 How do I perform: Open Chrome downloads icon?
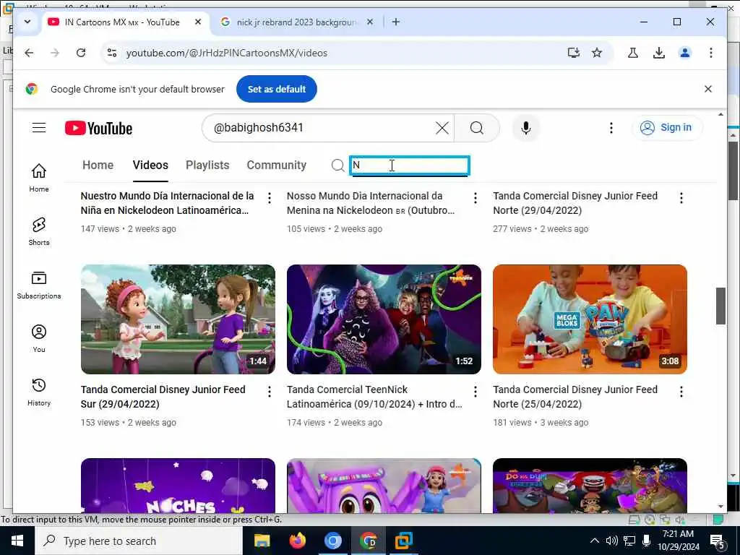pyautogui.click(x=659, y=53)
